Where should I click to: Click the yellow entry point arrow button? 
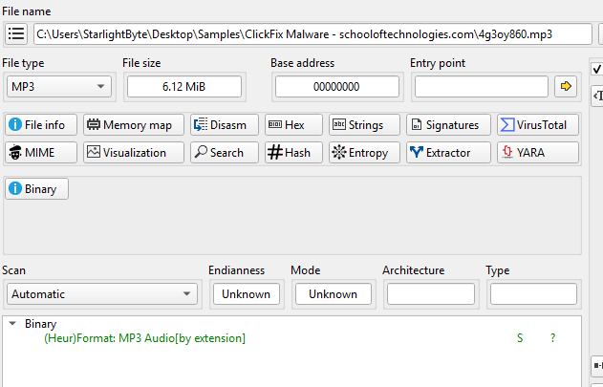point(566,87)
